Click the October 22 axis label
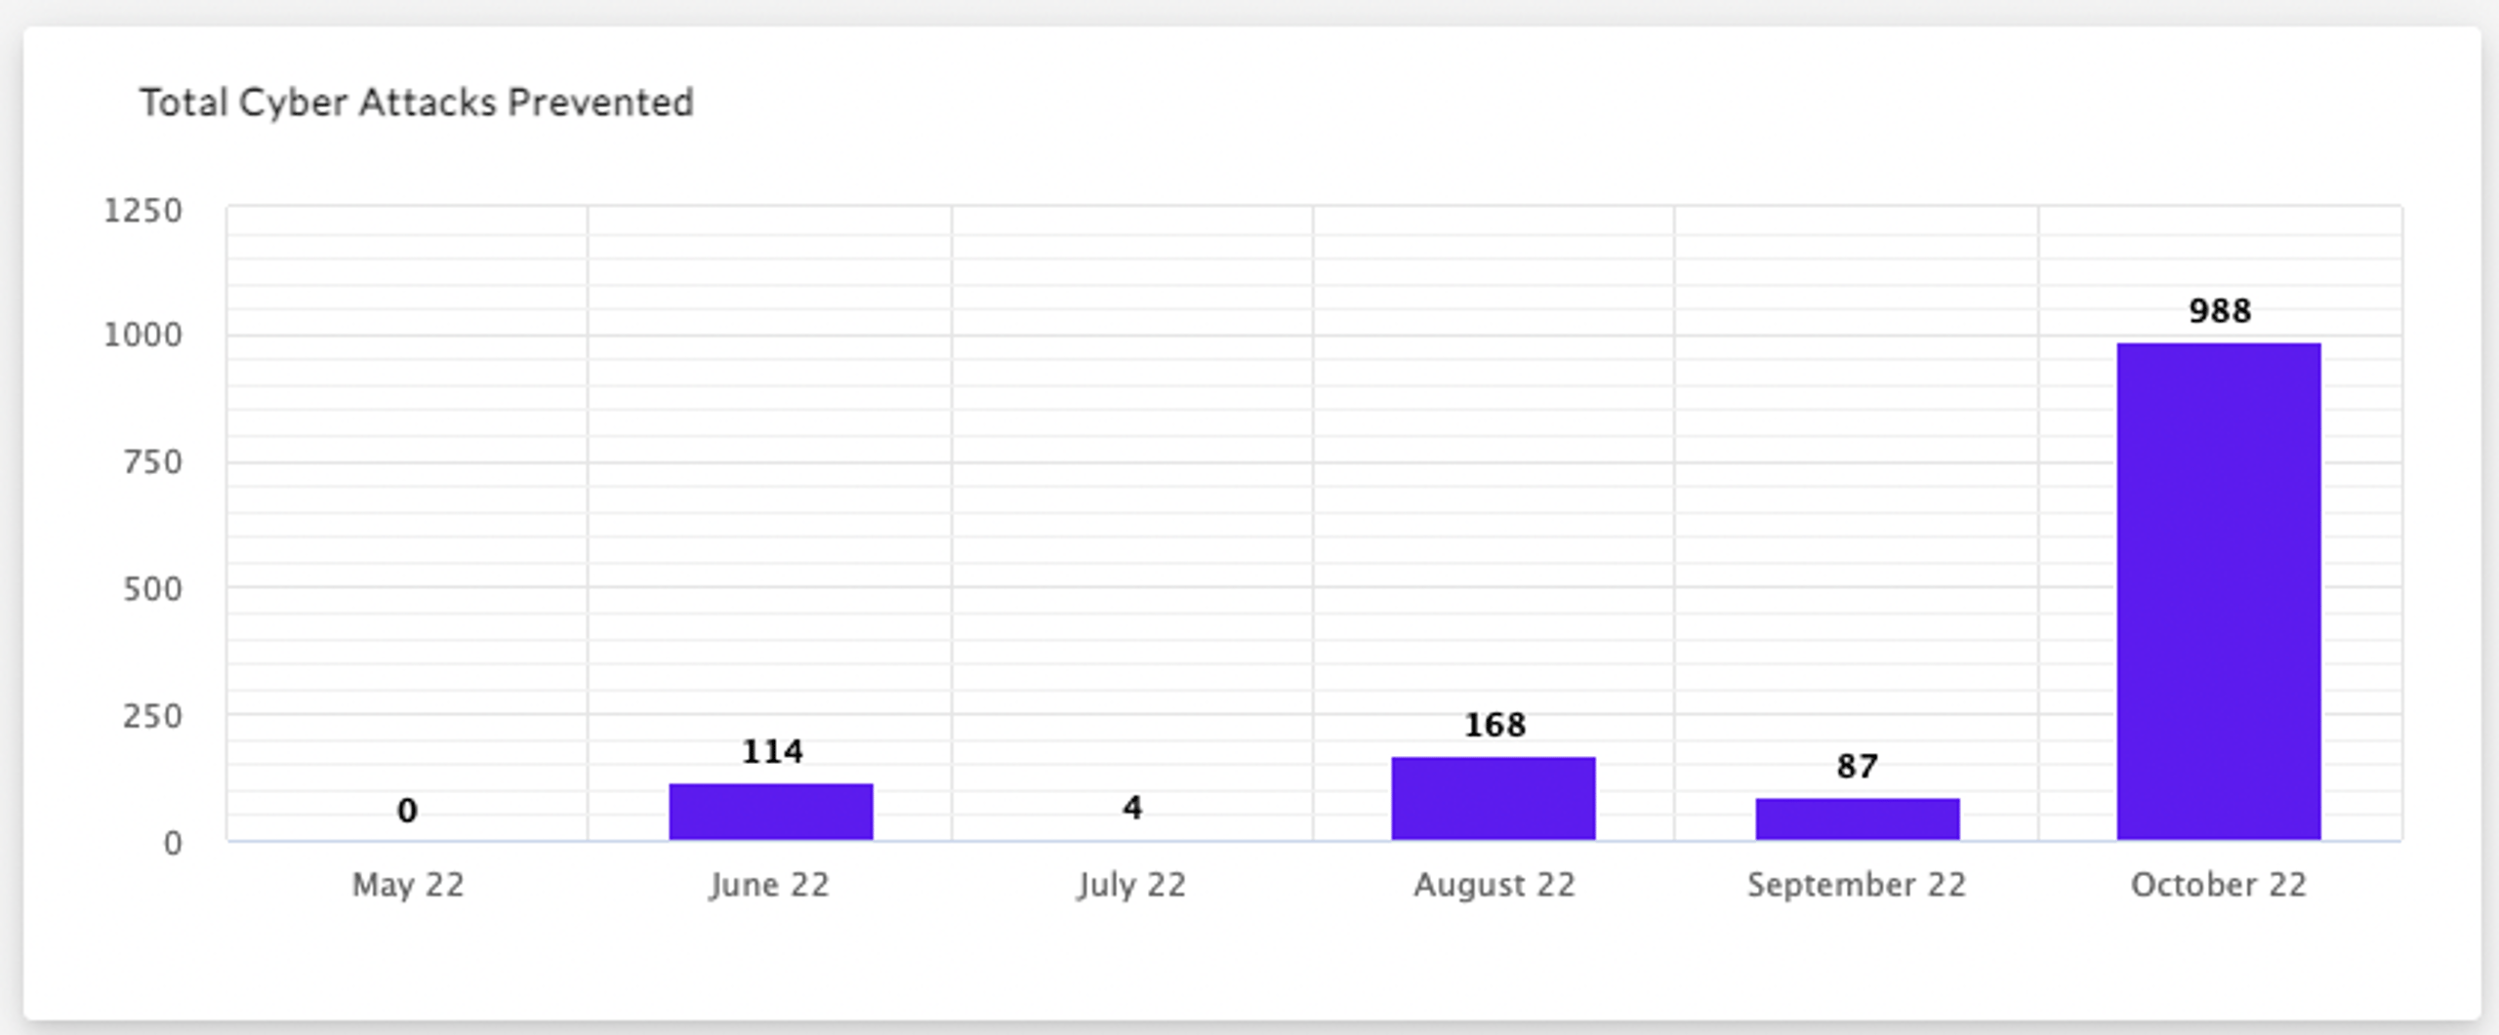2499x1035 pixels. (x=2219, y=885)
